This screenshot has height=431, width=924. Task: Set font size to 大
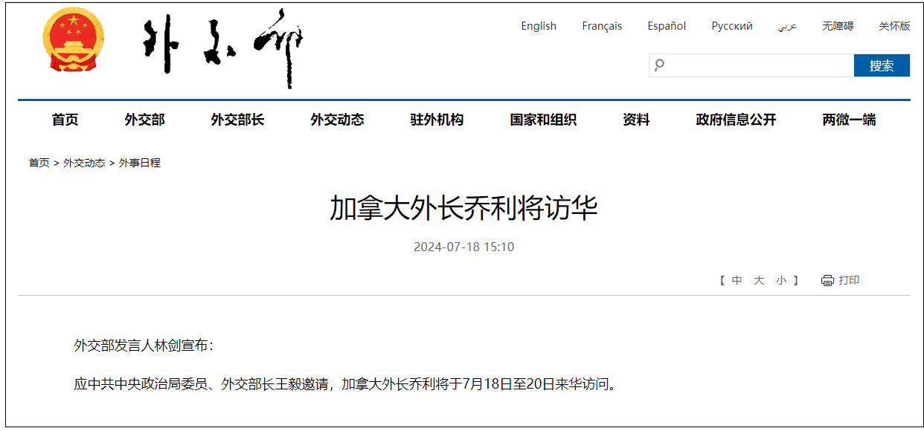point(759,281)
